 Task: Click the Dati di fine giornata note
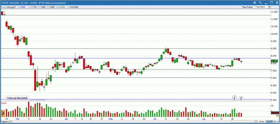point(37,100)
